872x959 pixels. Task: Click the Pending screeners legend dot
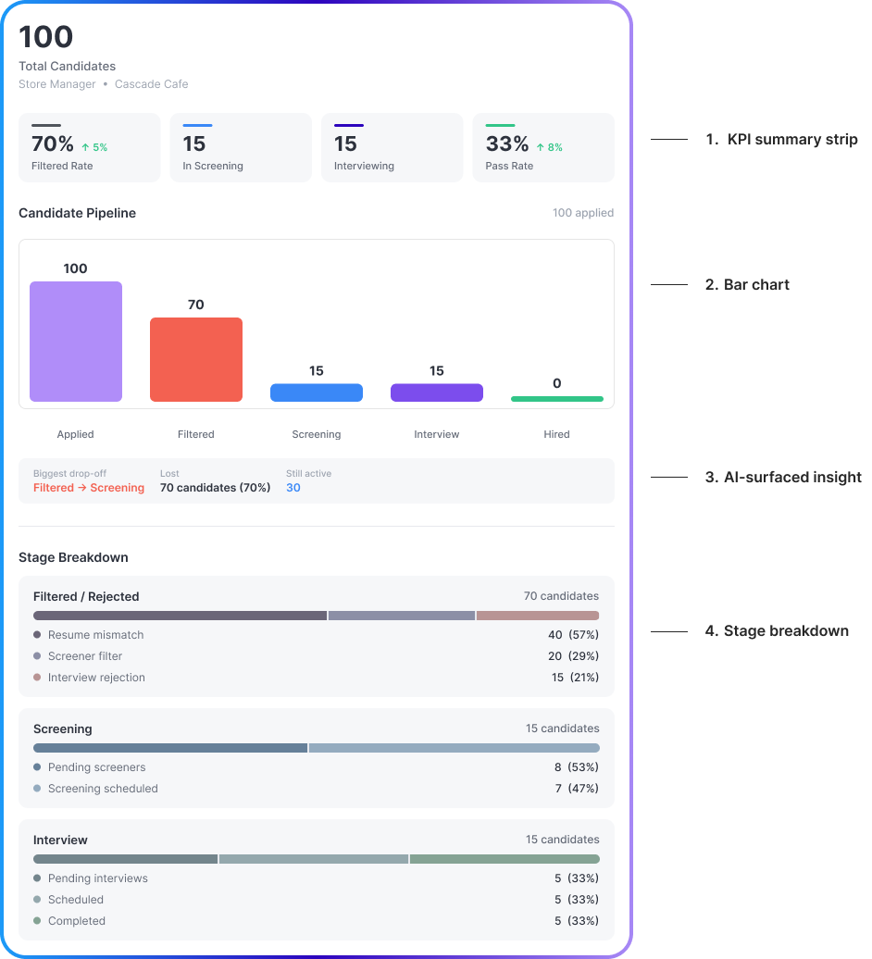click(x=36, y=766)
